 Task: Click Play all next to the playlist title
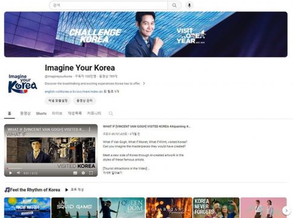74,190
